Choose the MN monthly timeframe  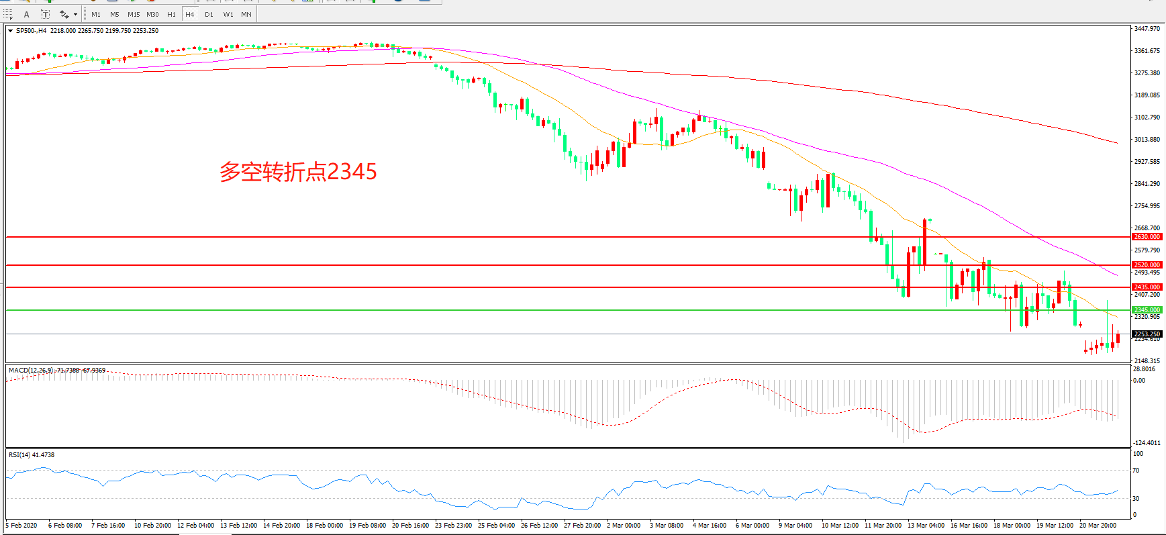click(x=246, y=14)
